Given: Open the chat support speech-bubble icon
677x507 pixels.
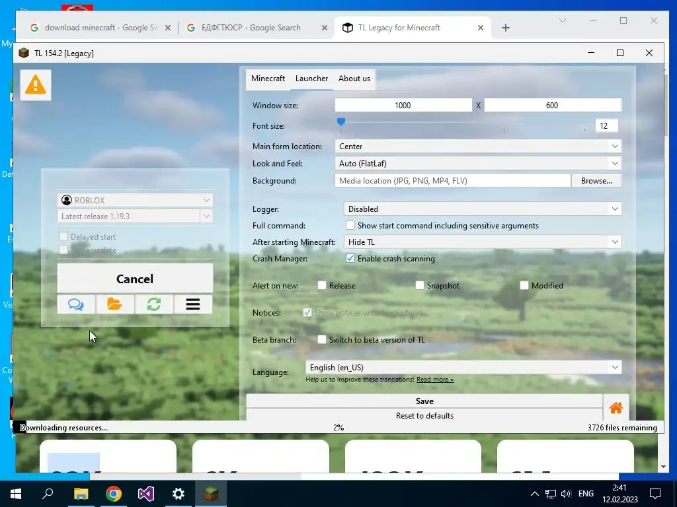Looking at the screenshot, I should [x=76, y=304].
